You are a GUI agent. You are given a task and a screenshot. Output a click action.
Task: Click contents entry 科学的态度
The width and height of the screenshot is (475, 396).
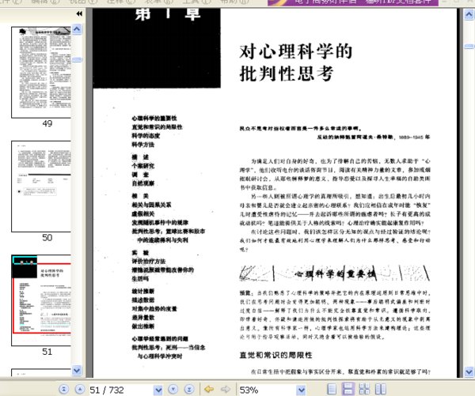pyautogui.click(x=146, y=135)
